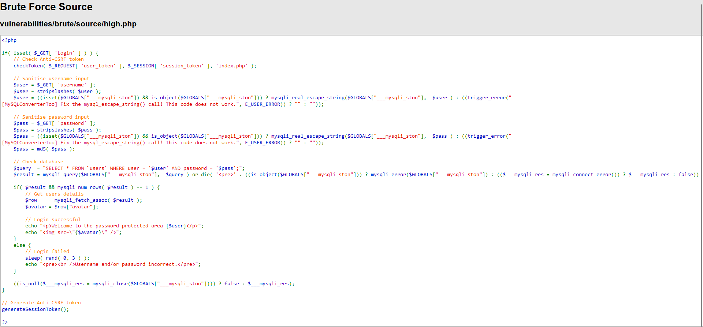Click the line '$pass = stripslashes( $pass );'
703x327 pixels.
(57, 130)
